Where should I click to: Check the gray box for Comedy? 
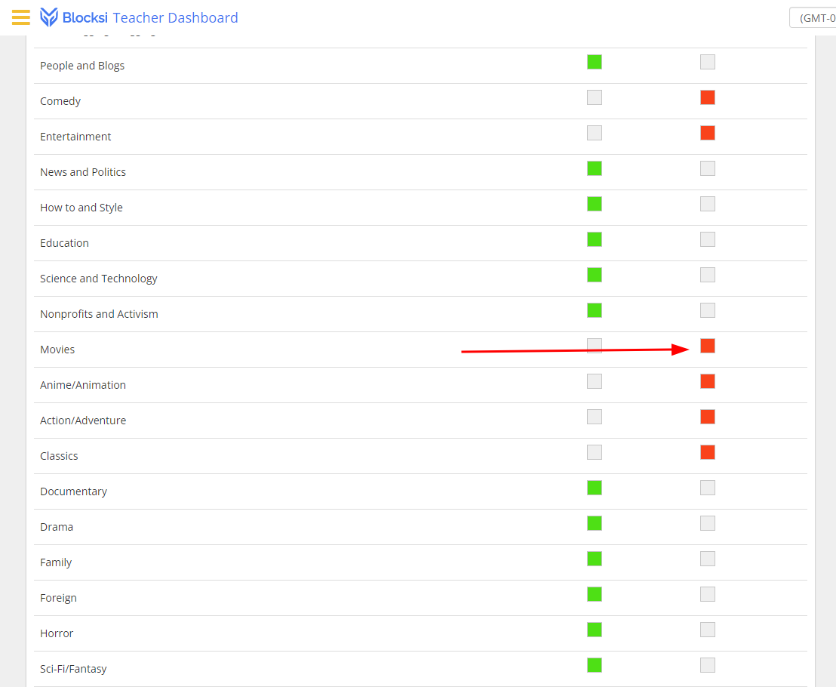[595, 97]
